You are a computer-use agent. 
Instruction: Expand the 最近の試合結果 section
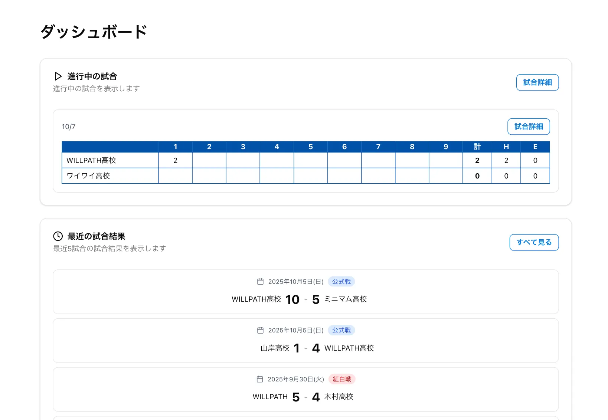coord(96,236)
